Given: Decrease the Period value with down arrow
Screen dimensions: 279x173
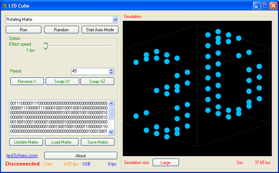Looking at the screenshot, I should pyautogui.click(x=111, y=73).
